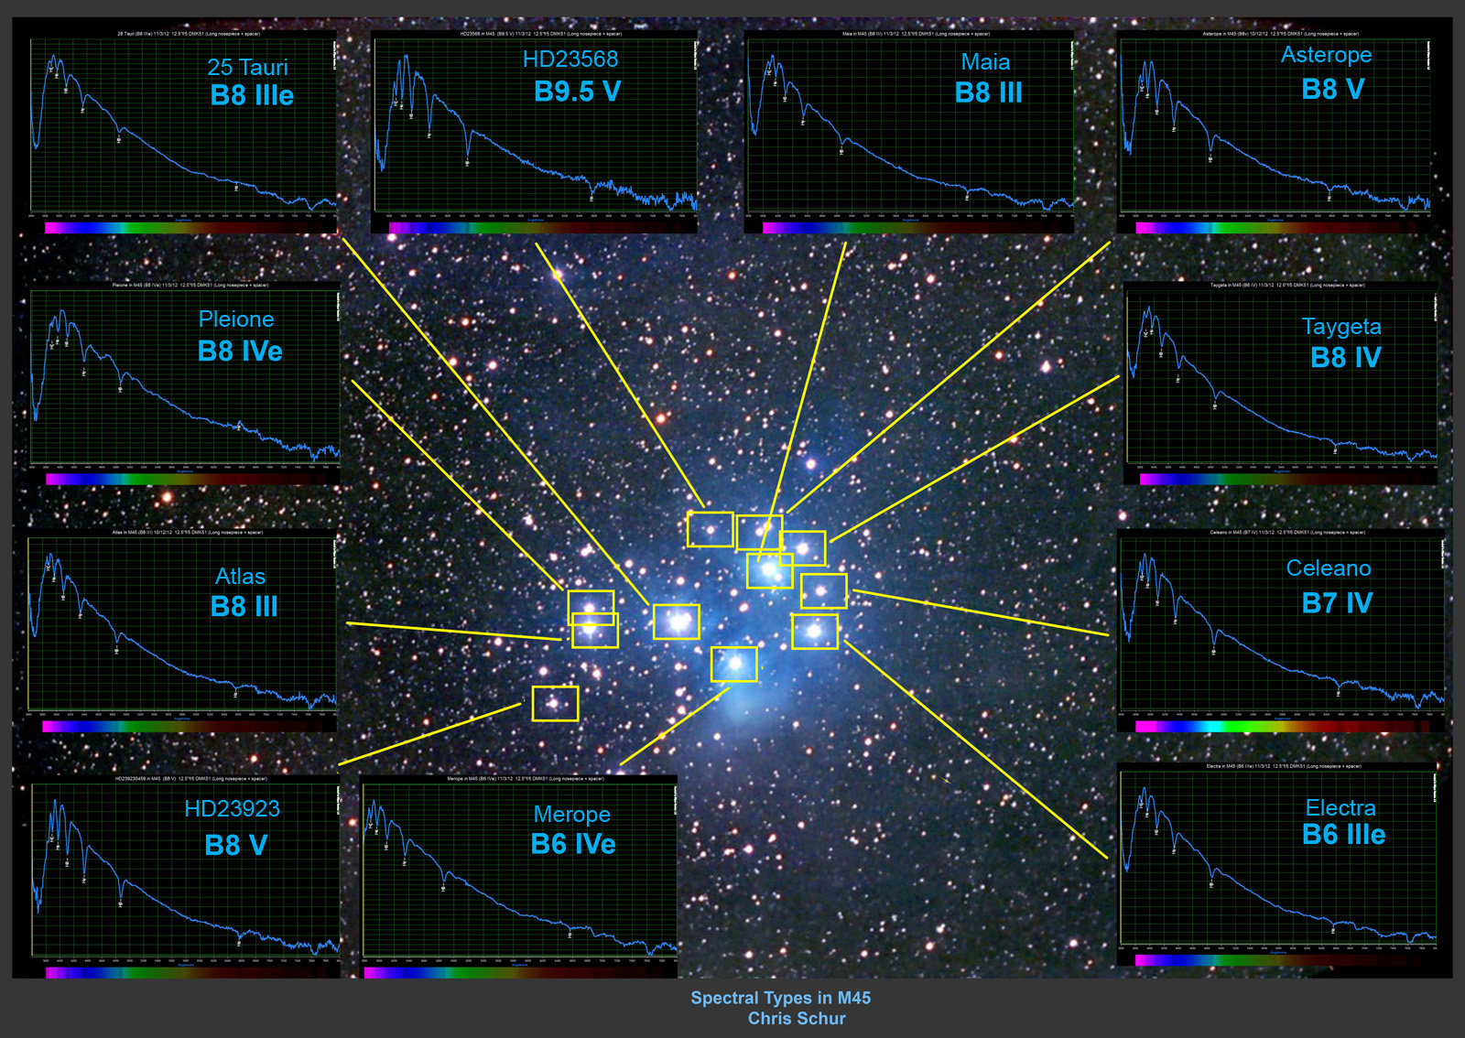
Task: Click the "B8 IIIe" spectral type text
Action: (252, 96)
